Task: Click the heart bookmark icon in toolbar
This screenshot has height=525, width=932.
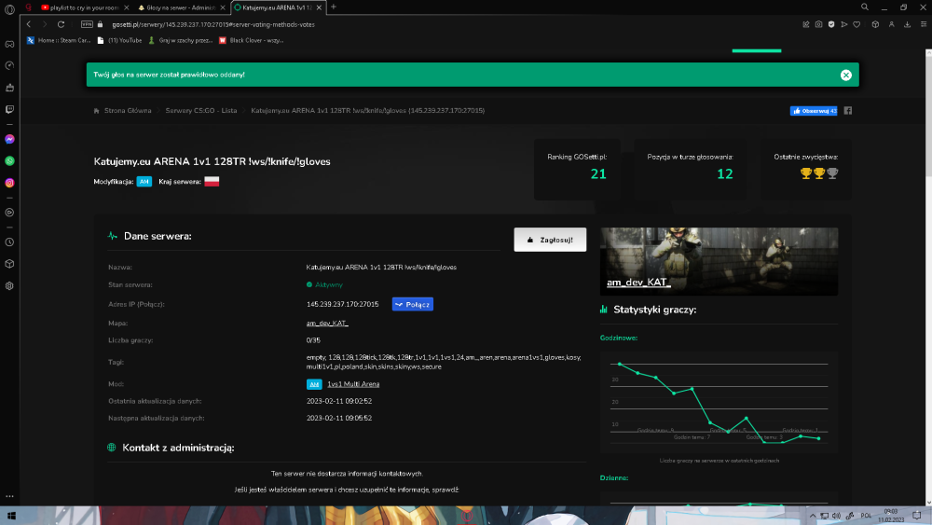Action: (857, 24)
